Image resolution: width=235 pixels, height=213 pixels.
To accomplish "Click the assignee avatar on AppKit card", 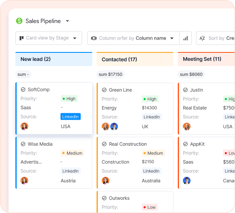I will [187, 181].
